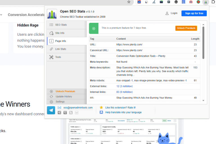Open the dark X square extension
The image size is (216, 144).
point(169,2)
